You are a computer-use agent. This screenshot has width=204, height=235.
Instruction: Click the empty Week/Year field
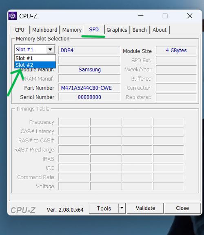pos(176,69)
